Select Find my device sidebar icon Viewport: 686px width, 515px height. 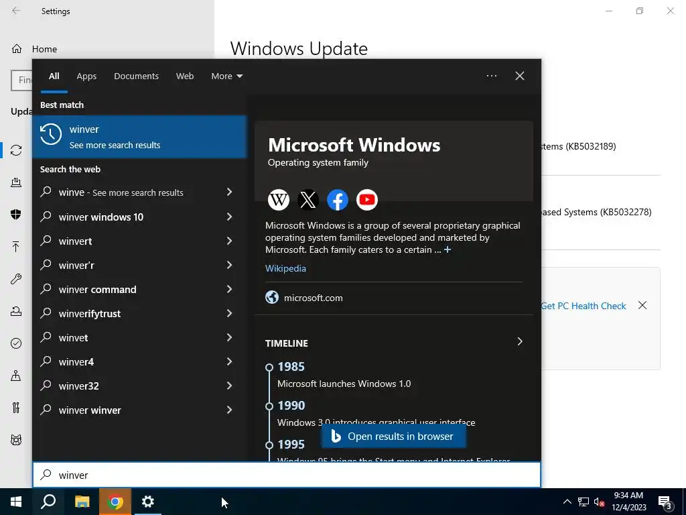click(16, 376)
